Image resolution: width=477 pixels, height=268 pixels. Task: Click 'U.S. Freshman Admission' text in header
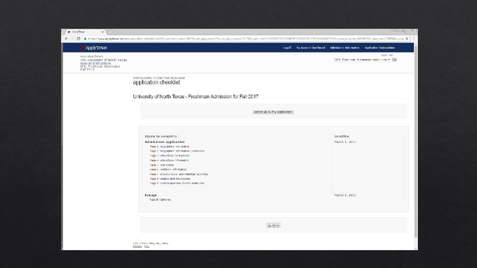click(x=100, y=66)
